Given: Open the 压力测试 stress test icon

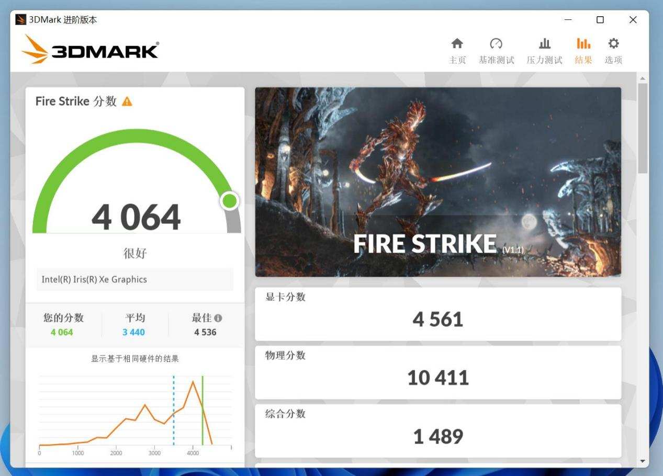Looking at the screenshot, I should 544,44.
